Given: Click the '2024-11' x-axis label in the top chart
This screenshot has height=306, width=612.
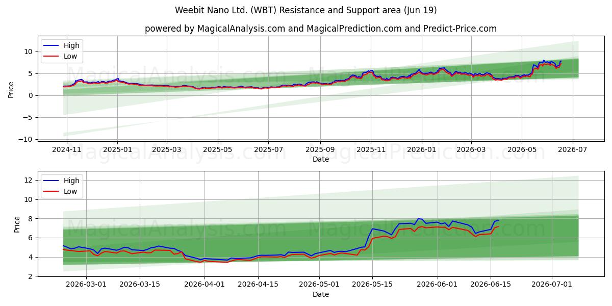Looking at the screenshot, I should tap(67, 150).
